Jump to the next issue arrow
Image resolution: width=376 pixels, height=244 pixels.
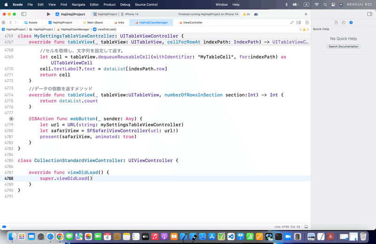point(308,30)
